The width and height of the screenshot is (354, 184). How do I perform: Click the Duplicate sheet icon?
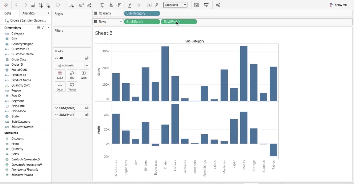point(81,5)
